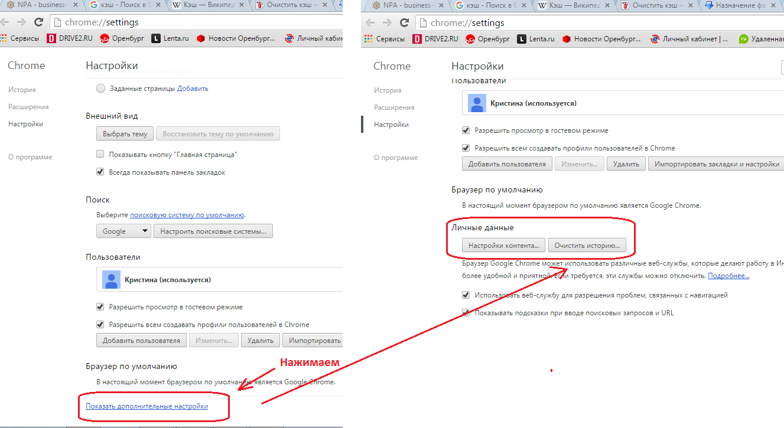Enable the Показывать кнопку "Главная страница" checkbox
Screen dimensions: 784x428
[x=100, y=154]
